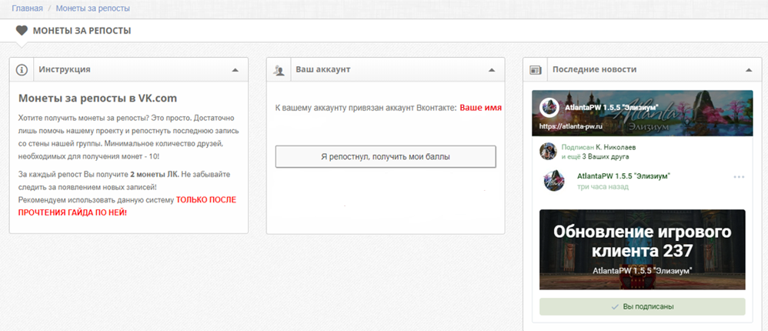Open the AtlantaPW round logo in banner

[549, 108]
